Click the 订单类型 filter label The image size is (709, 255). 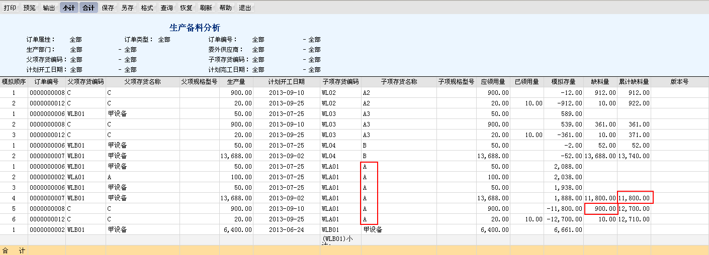click(139, 40)
